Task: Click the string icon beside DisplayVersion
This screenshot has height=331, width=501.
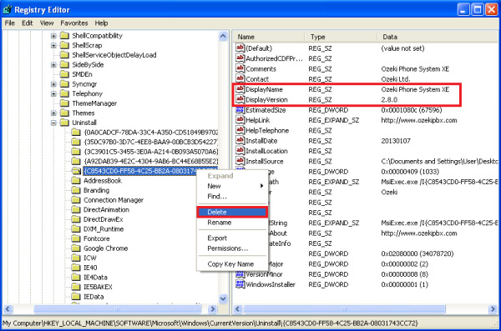Action: click(240, 99)
